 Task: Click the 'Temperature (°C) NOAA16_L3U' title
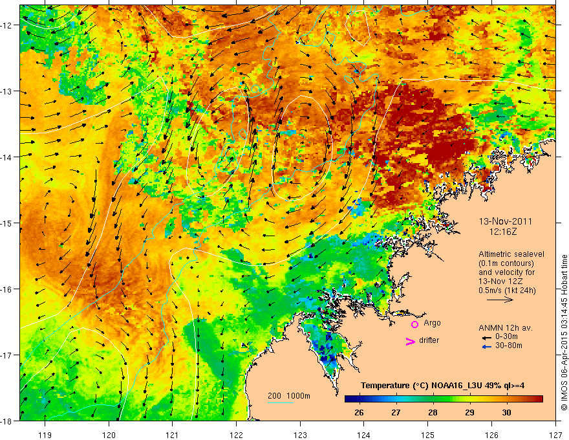click(422, 386)
